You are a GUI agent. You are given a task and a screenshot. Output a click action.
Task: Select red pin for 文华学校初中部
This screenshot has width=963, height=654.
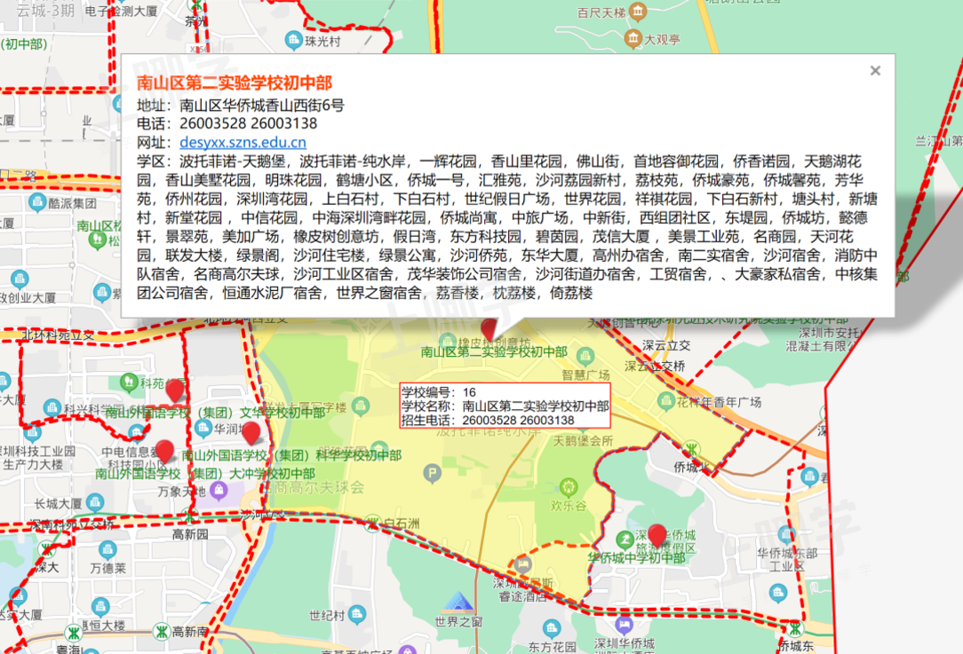click(x=175, y=390)
